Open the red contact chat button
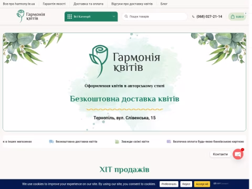Viewport: 252px width, 189px height. (238, 154)
